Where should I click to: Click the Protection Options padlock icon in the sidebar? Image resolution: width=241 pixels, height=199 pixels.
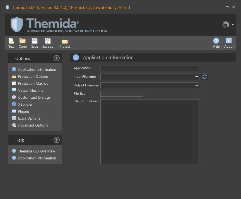coord(14,76)
